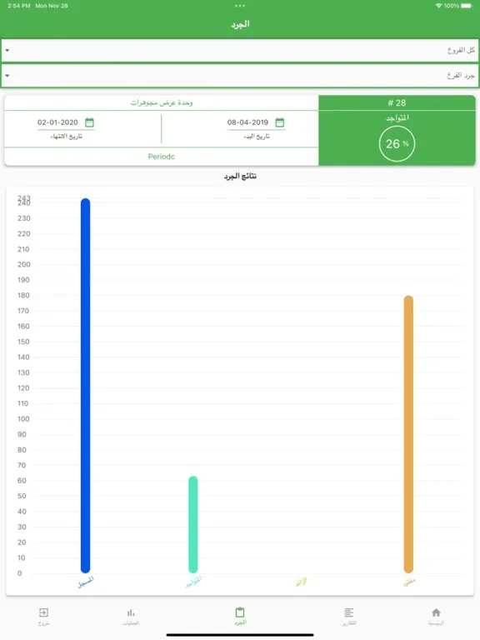Tap the 'Periodc' label
480x640 pixels.
click(x=161, y=157)
